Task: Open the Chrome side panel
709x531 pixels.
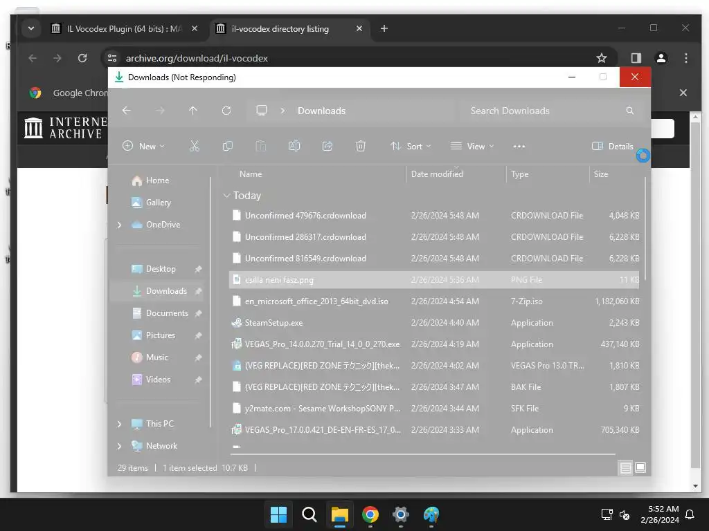Action: tap(636, 58)
